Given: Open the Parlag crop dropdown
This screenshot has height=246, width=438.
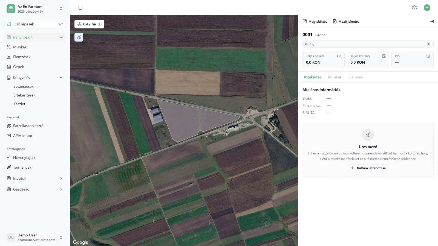Looking at the screenshot, I should click(x=368, y=44).
